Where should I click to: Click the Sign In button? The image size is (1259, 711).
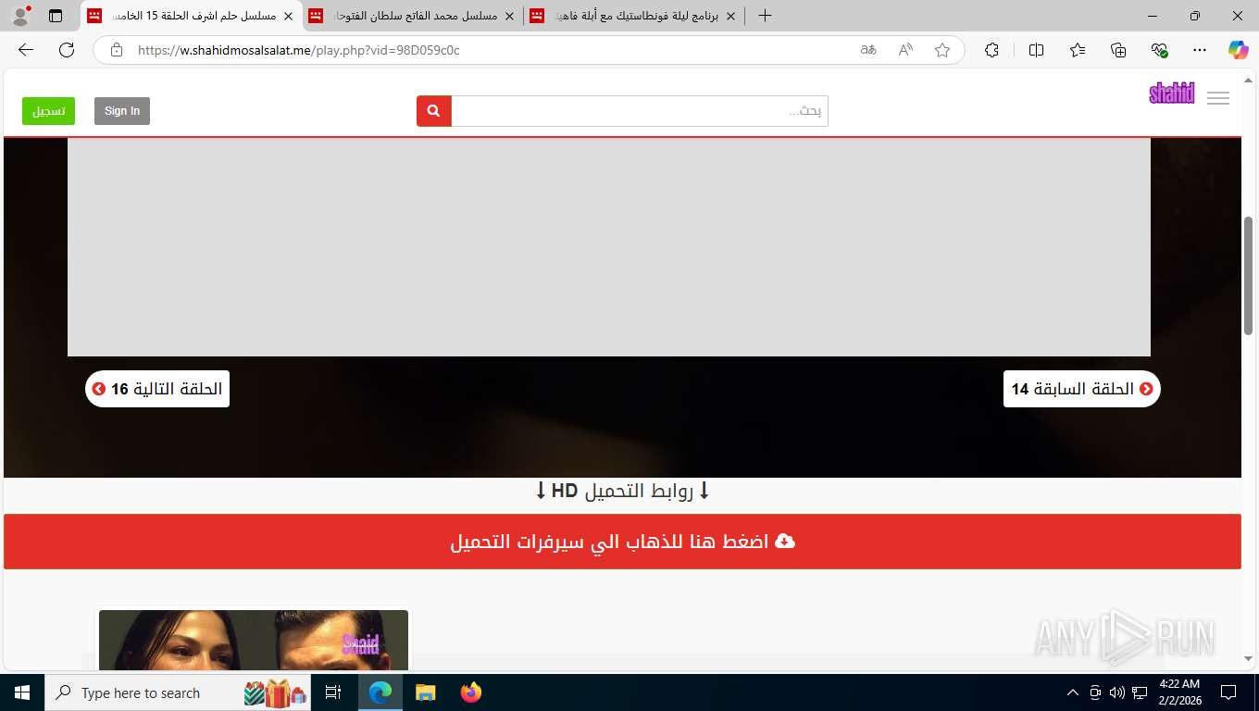122,111
